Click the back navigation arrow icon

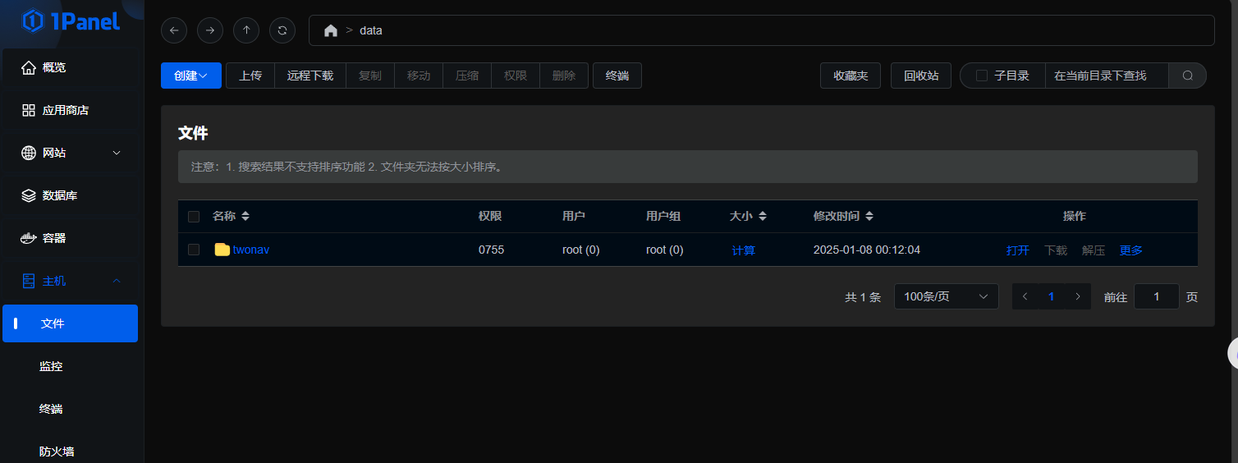[174, 30]
